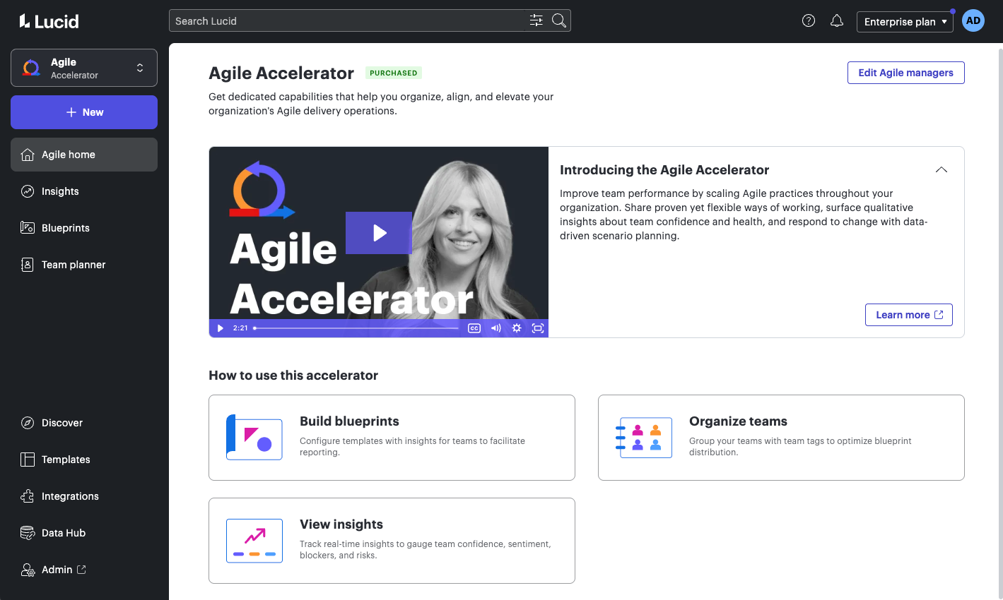This screenshot has height=600, width=1003.
Task: Open Integrations in the sidebar
Action: (84, 496)
